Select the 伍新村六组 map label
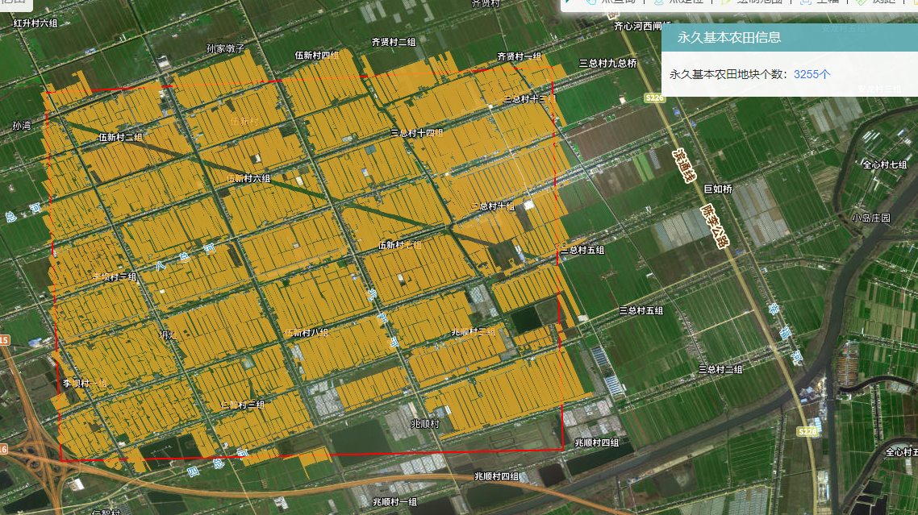The height and width of the screenshot is (515, 918). pos(248,178)
